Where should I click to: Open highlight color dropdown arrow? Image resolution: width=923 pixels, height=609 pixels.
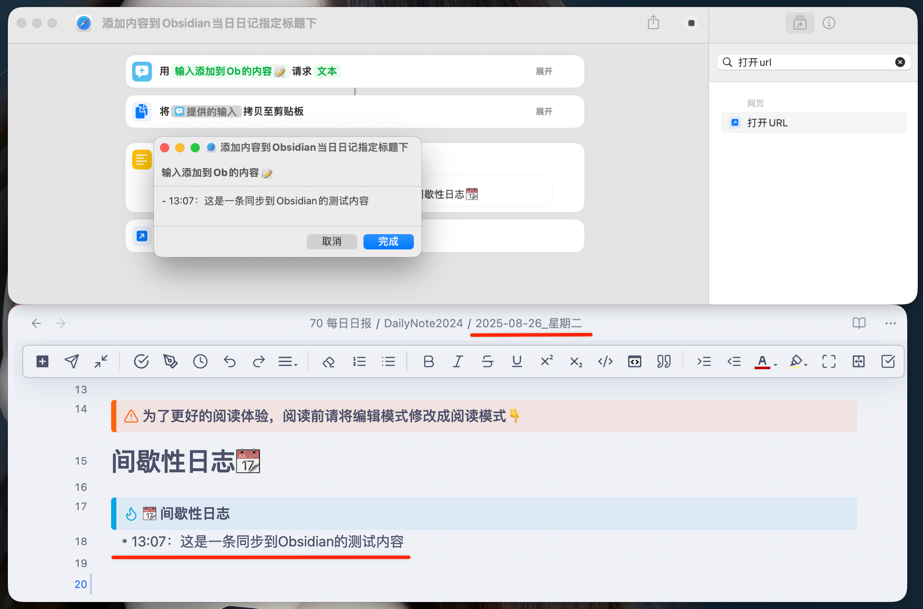(x=806, y=365)
